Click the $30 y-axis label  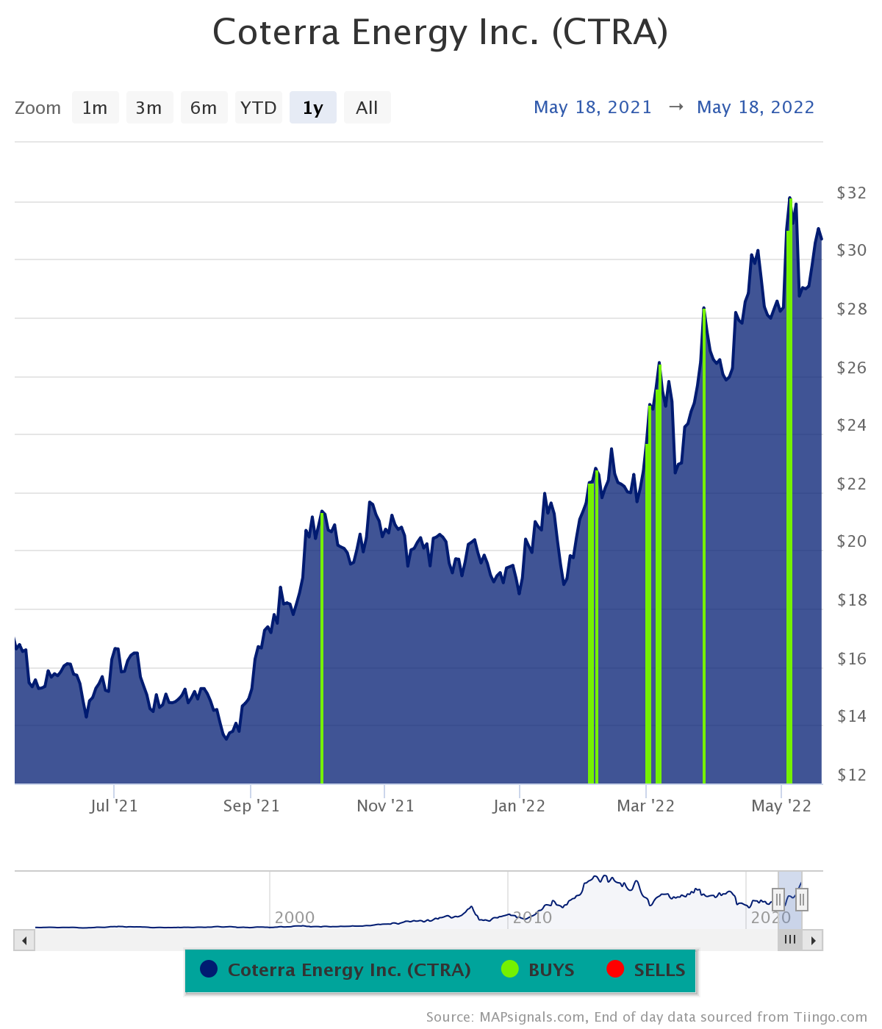(x=852, y=251)
